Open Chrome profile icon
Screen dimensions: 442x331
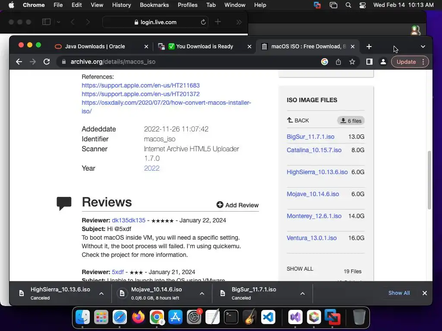[383, 62]
